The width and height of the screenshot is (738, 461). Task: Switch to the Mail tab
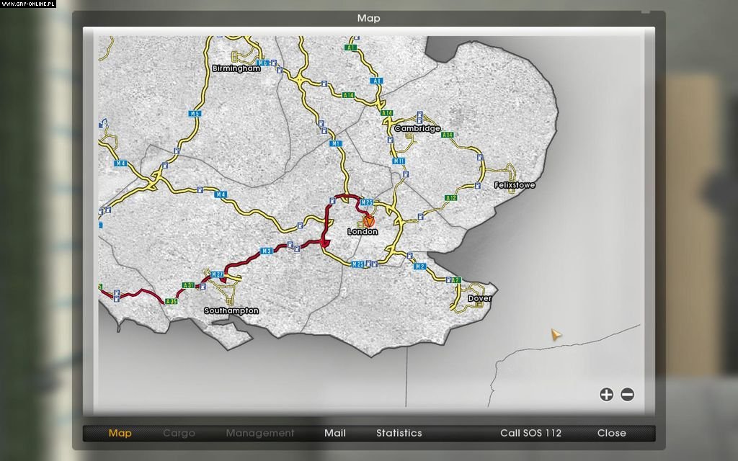[334, 433]
